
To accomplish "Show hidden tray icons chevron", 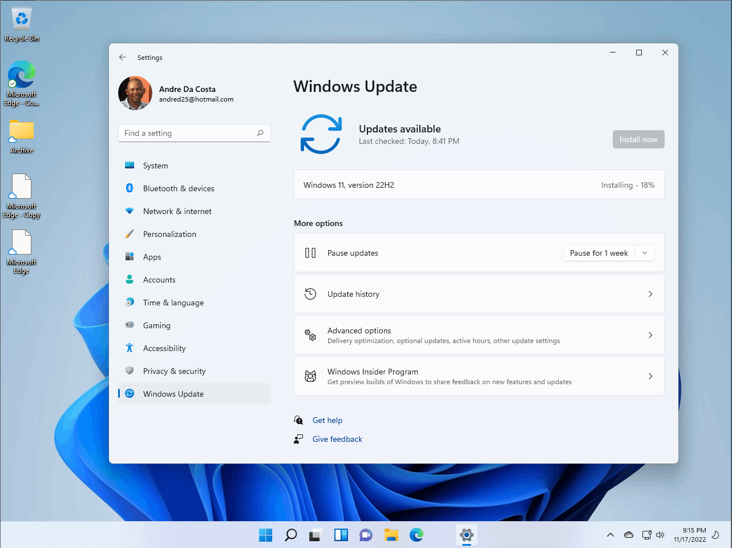I will (x=610, y=535).
